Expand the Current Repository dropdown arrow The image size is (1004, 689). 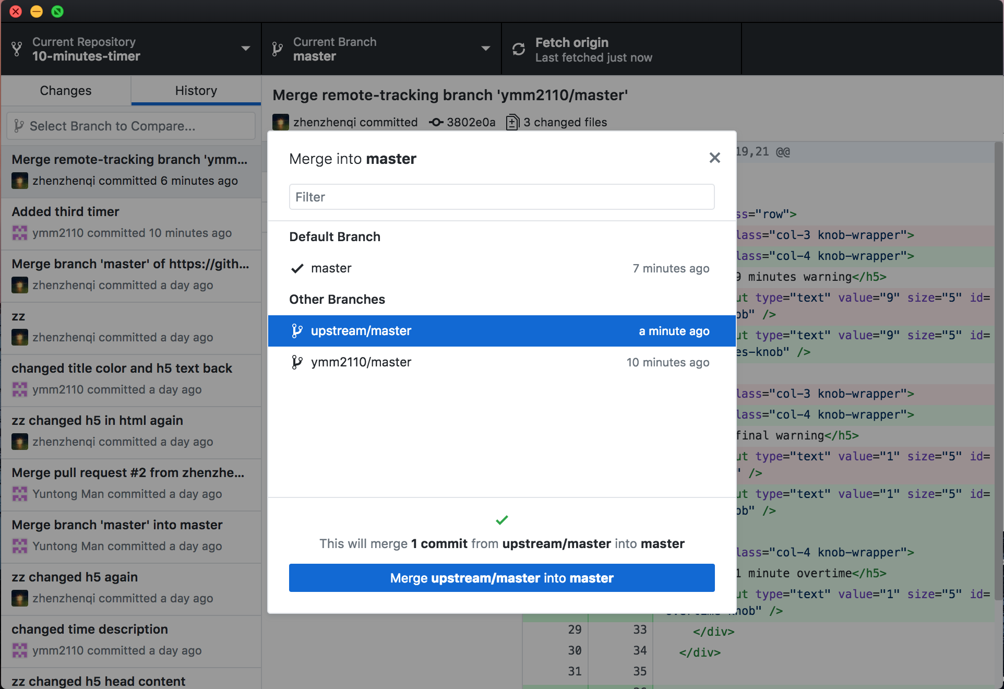245,49
